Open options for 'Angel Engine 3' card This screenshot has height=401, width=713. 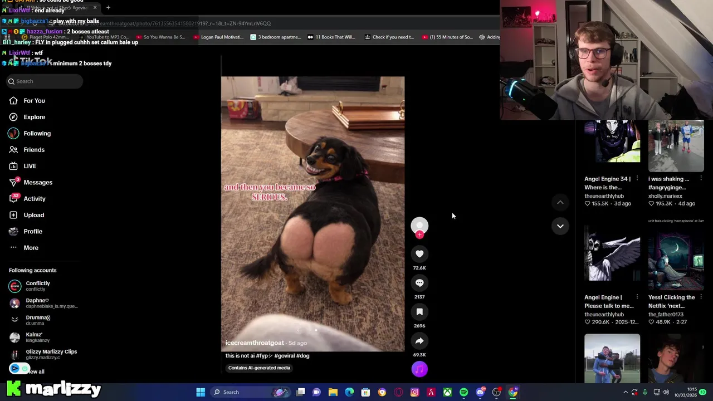[x=637, y=179]
